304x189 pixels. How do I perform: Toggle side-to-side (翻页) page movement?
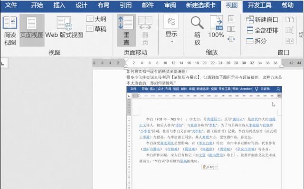145,30
